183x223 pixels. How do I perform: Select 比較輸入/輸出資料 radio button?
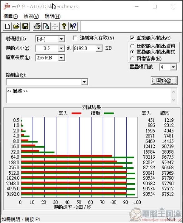pos(132,46)
